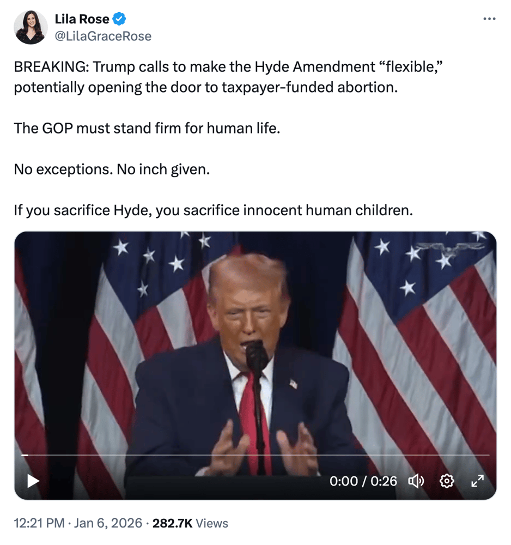View the 282.7K Views count

point(190,524)
